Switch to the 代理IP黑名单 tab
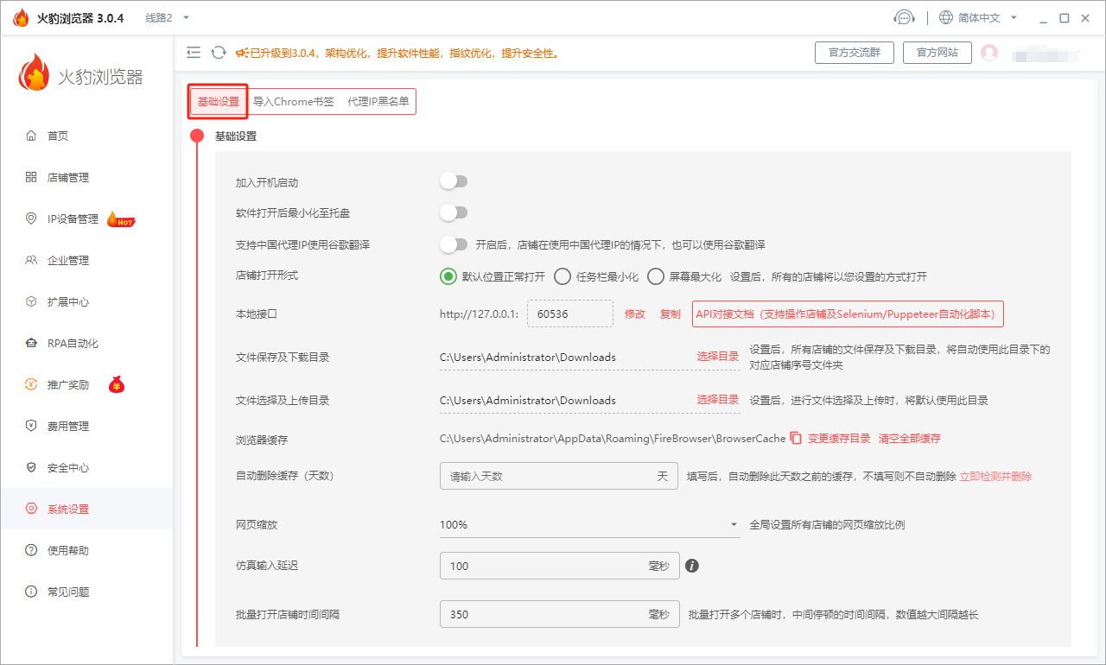 coord(378,101)
